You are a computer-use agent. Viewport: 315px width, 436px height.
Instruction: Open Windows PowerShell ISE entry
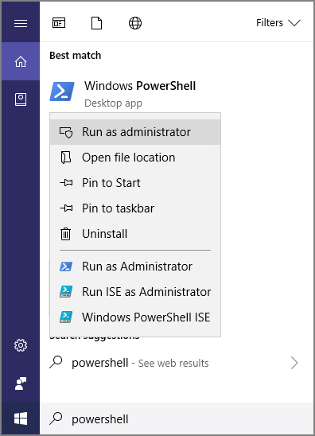coord(135,317)
